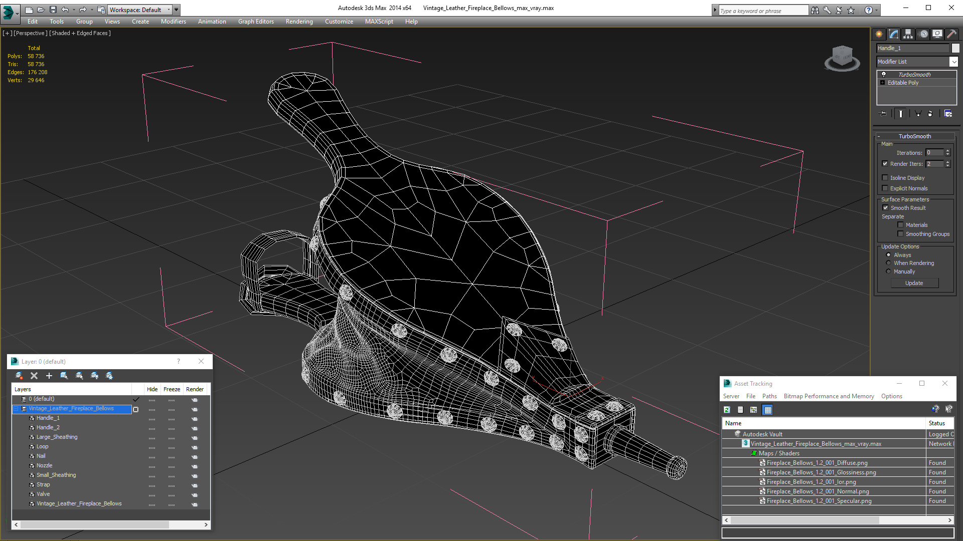963x541 pixels.
Task: Open Help dropdown arrow in title bar
Action: [877, 10]
